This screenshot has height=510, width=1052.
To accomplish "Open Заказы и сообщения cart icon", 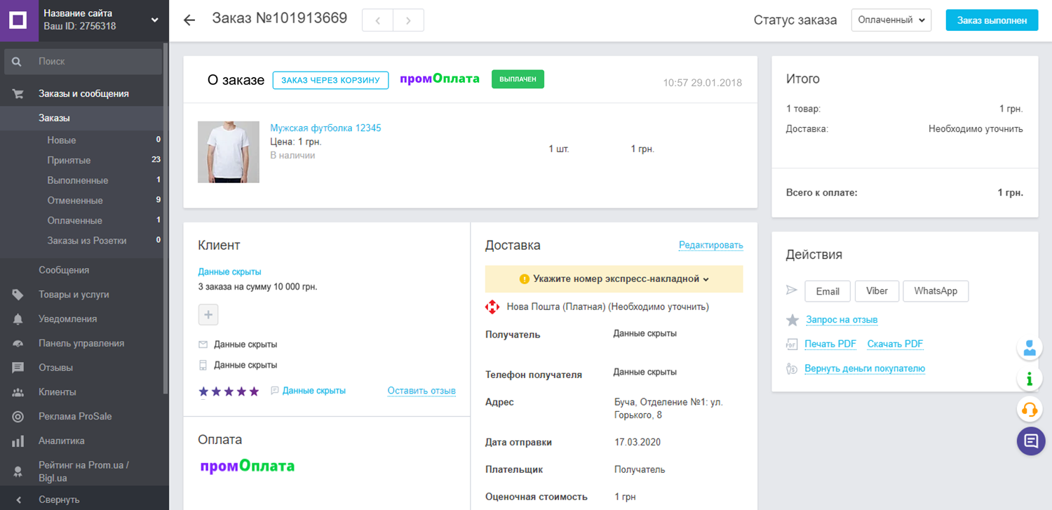I will coord(18,93).
